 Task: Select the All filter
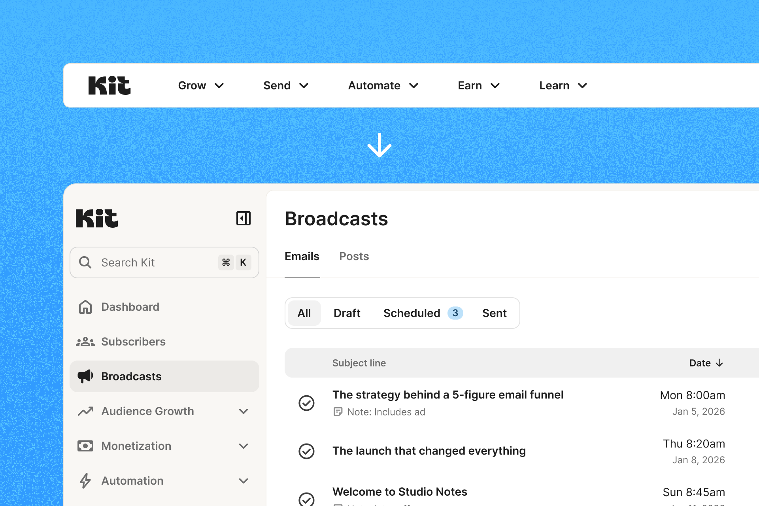[304, 313]
